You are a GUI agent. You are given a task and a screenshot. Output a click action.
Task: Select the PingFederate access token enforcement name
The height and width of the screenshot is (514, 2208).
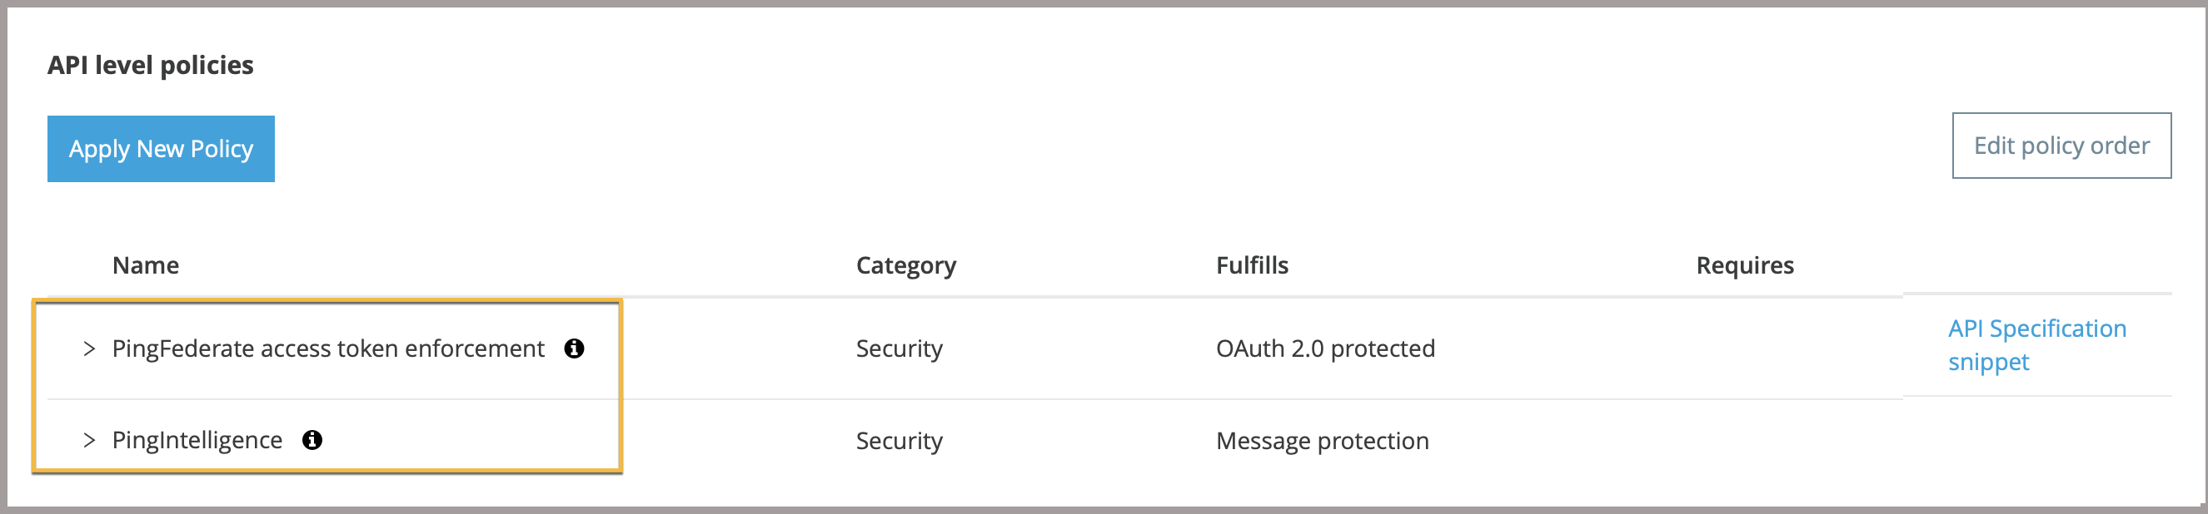point(327,348)
